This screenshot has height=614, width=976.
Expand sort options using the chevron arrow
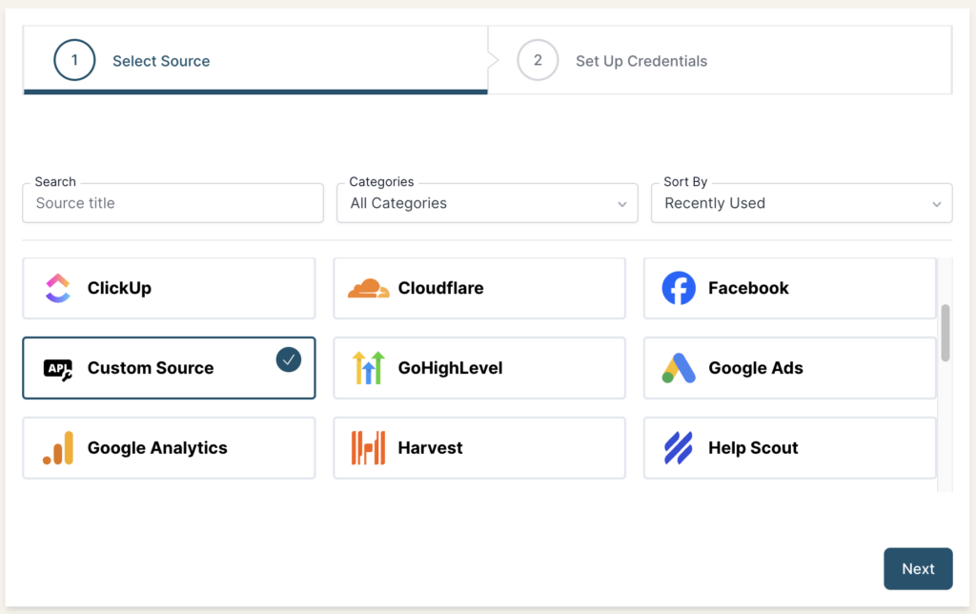coord(936,204)
